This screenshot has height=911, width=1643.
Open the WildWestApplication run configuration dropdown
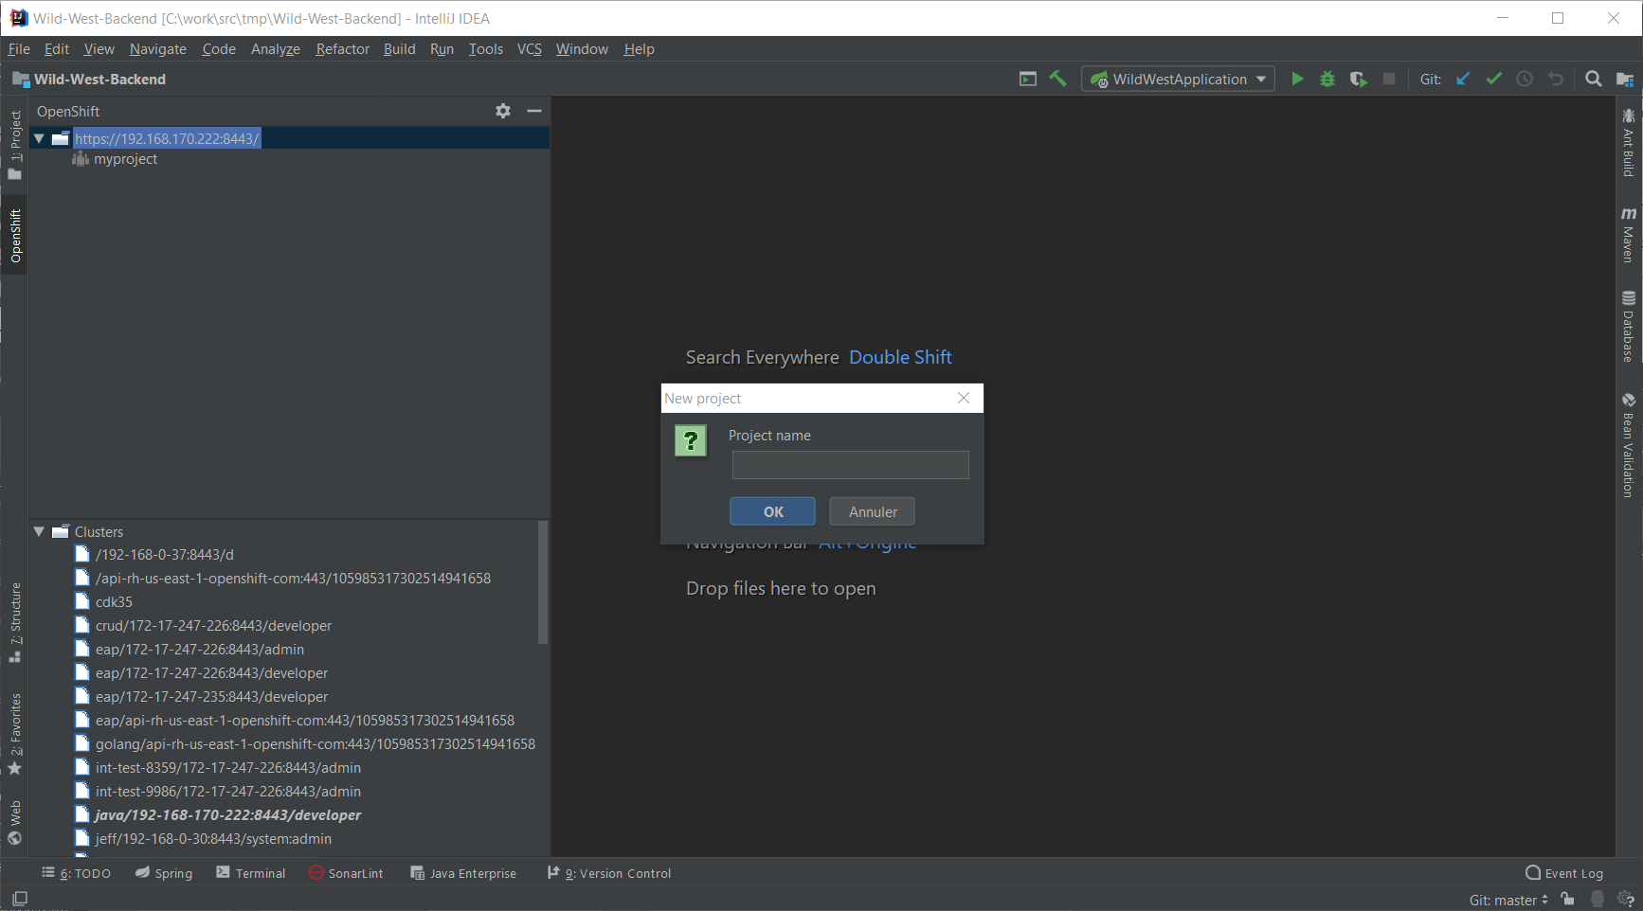click(1178, 80)
